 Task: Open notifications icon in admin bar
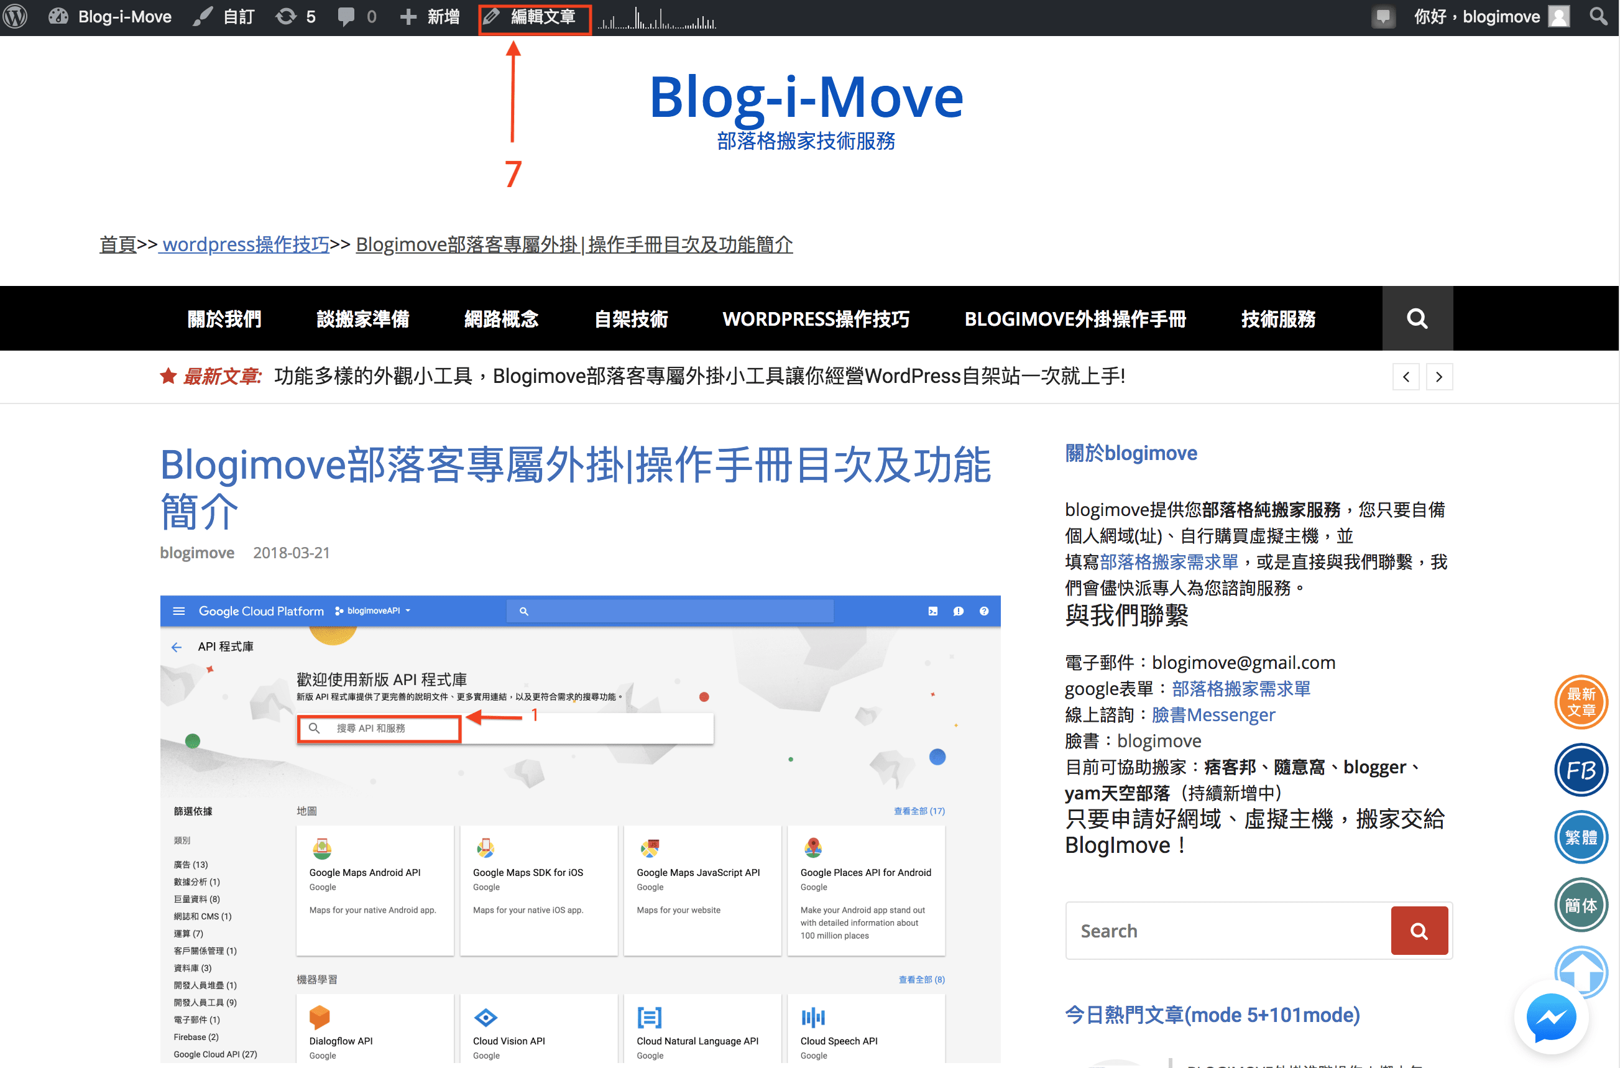1382,16
